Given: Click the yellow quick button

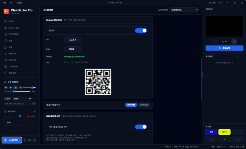Looking at the screenshot, I should [x=224, y=132].
